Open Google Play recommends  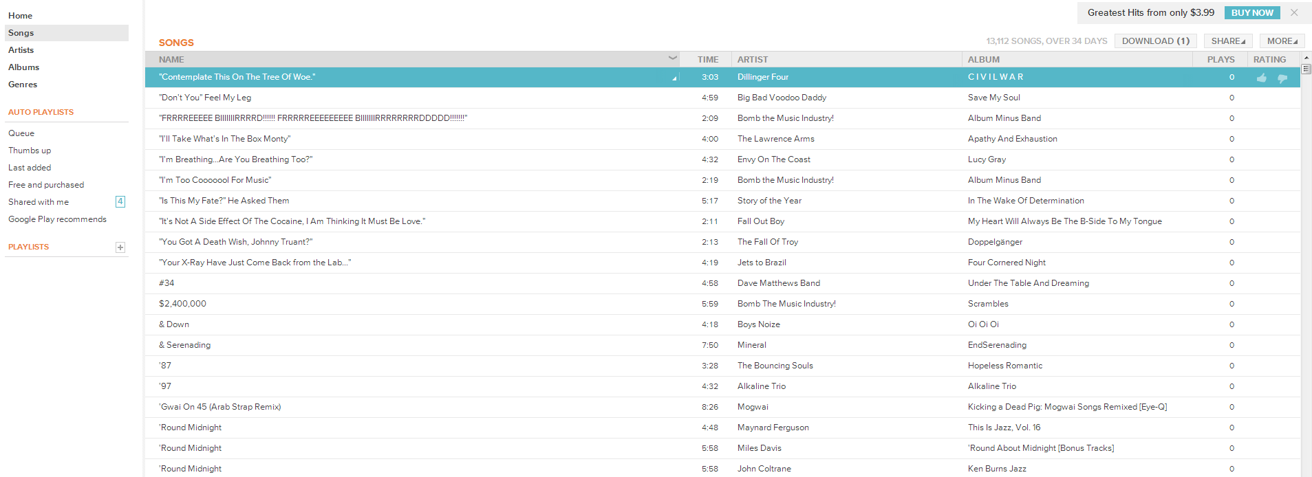coord(57,219)
